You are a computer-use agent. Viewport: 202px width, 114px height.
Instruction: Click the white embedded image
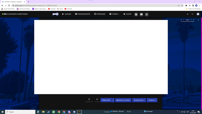(x=101, y=57)
